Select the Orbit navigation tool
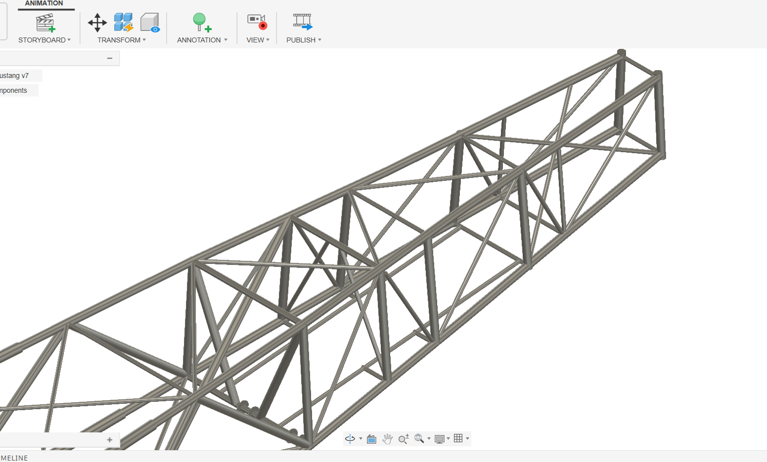Viewport: 767px width, 462px height. pyautogui.click(x=350, y=439)
